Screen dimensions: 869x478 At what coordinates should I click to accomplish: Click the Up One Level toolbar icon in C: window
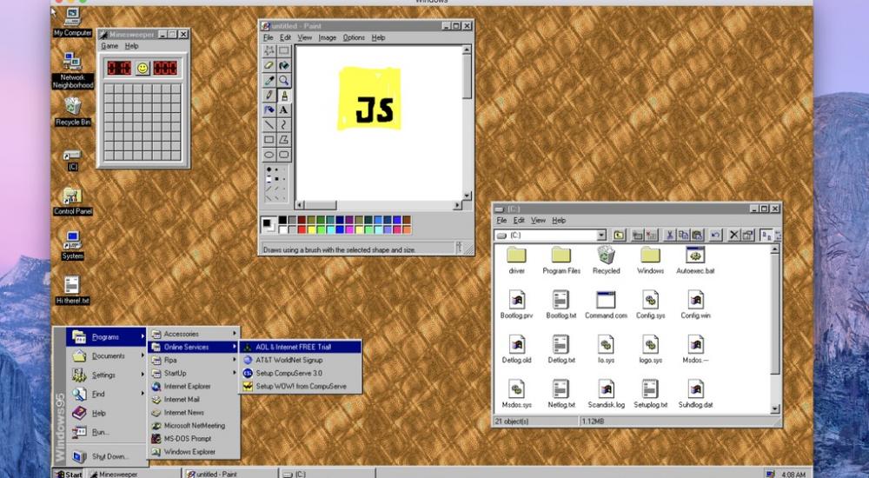[x=619, y=236]
